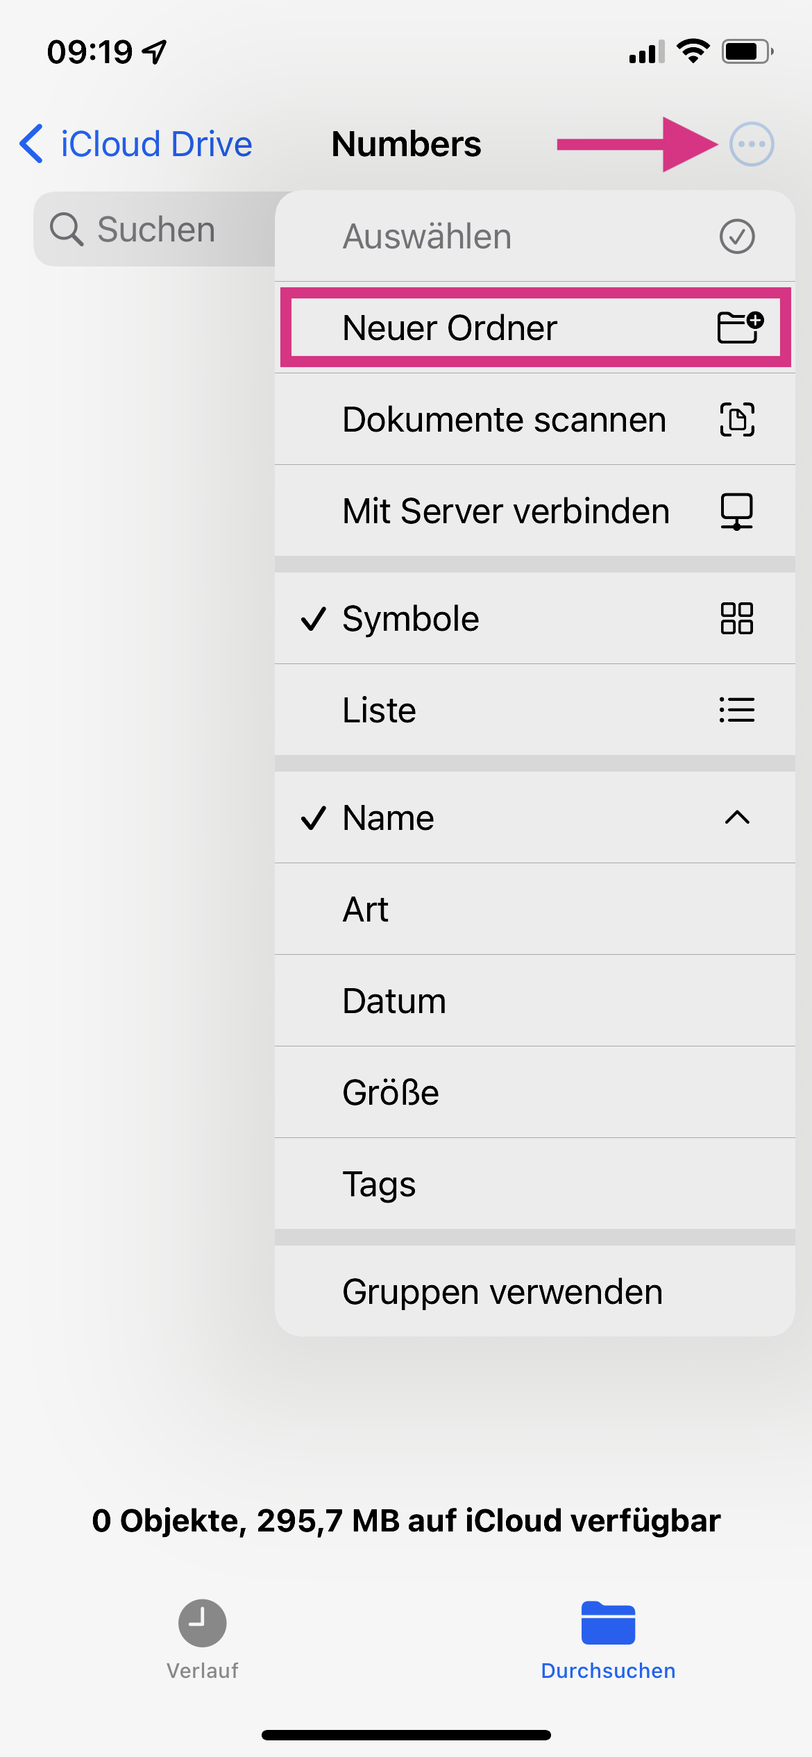
Task: Reverse sort order with Name chevron
Action: pyautogui.click(x=736, y=817)
